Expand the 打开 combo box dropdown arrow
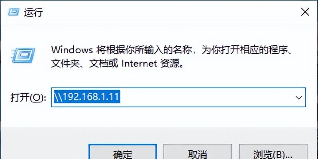Image resolution: width=318 pixels, height=159 pixels. tap(298, 97)
